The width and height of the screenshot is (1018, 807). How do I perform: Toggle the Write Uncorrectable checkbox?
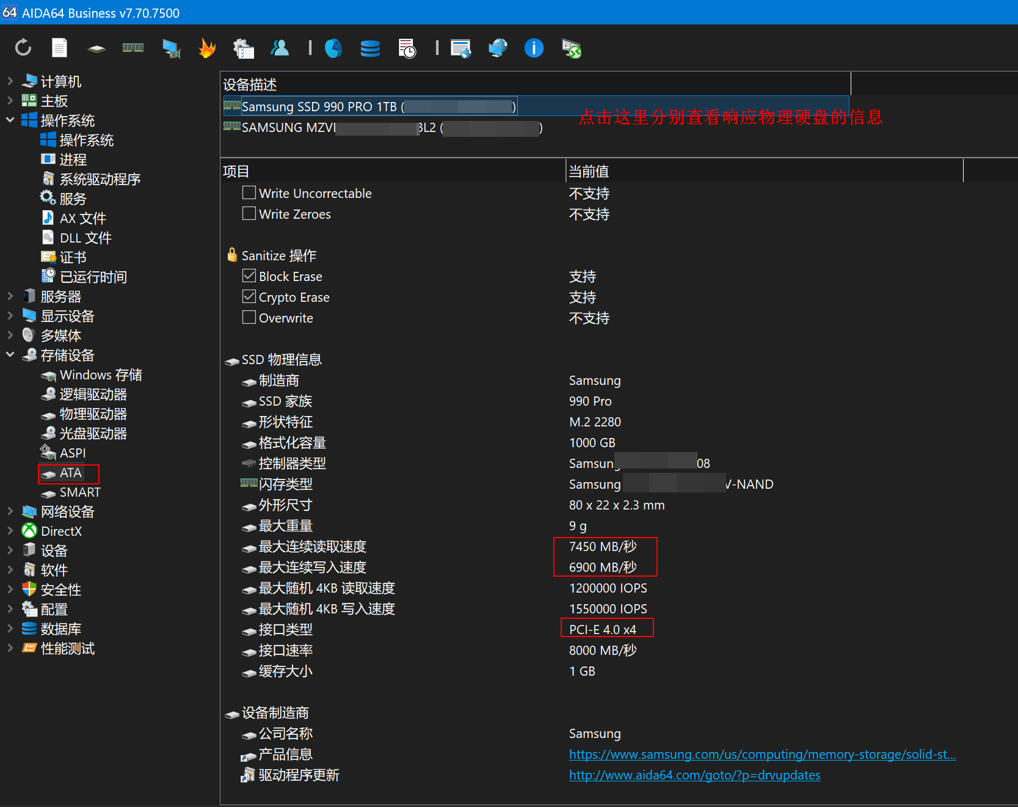tap(249, 192)
